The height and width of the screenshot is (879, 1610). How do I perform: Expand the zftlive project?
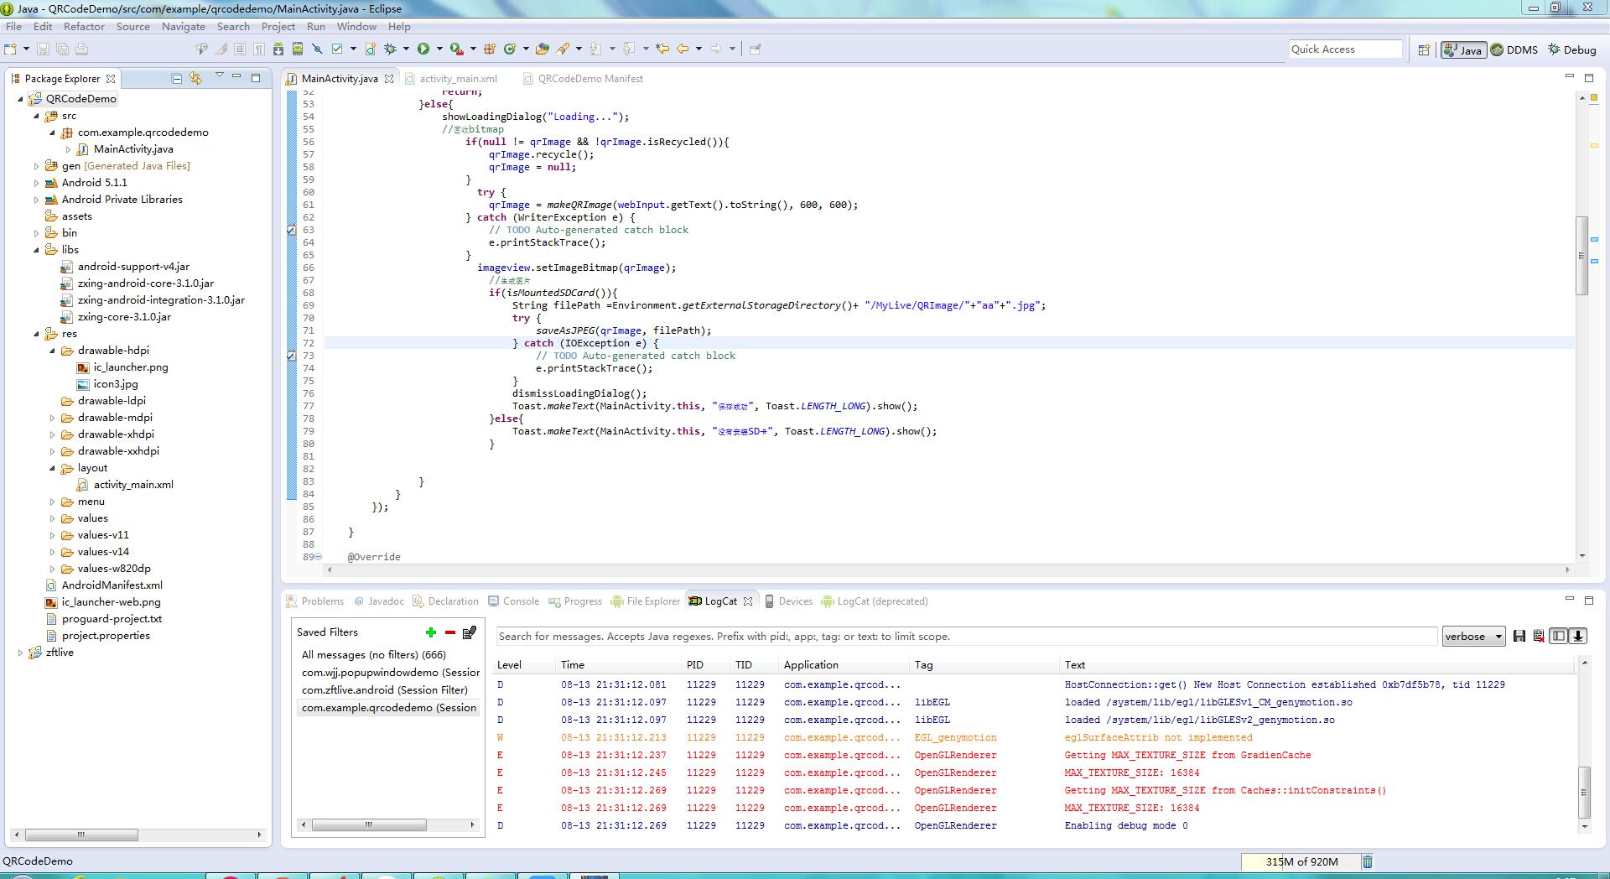(20, 653)
